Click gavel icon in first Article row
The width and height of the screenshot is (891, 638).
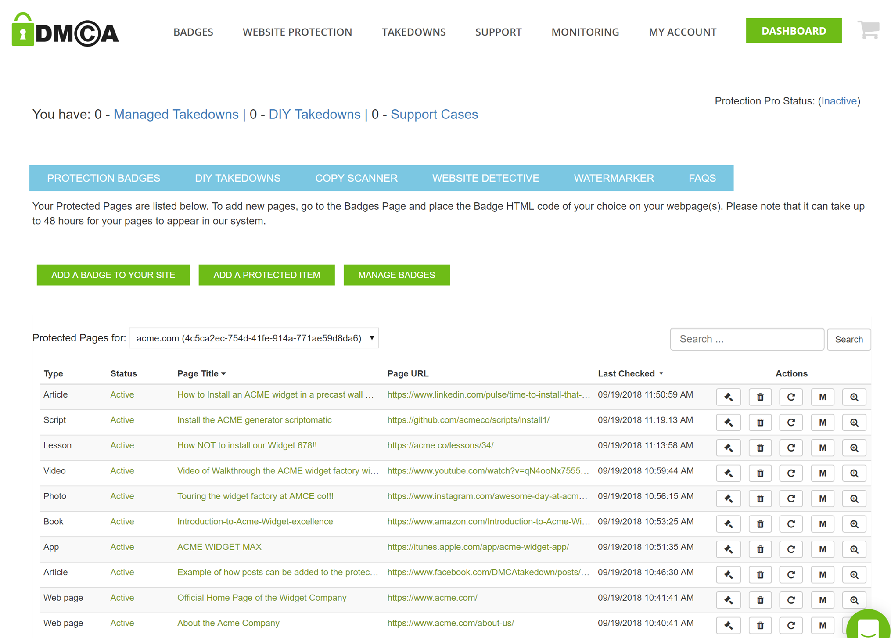(x=728, y=397)
